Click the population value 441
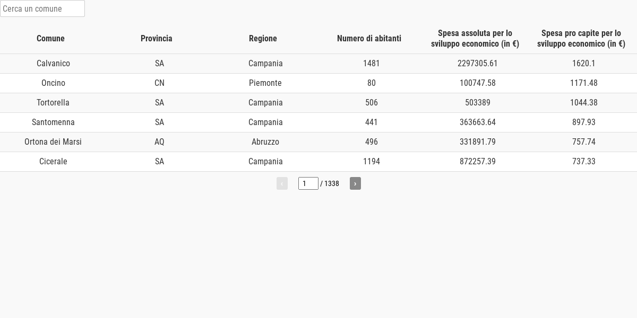 (x=372, y=122)
